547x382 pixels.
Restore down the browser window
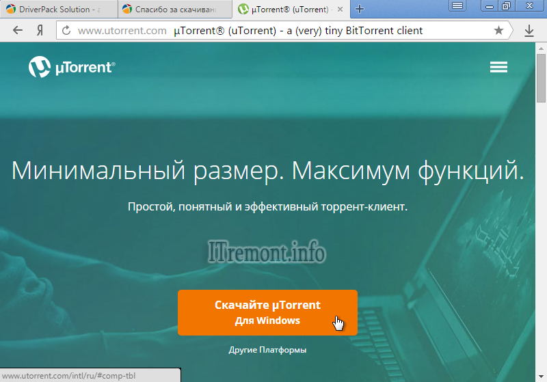506,5
